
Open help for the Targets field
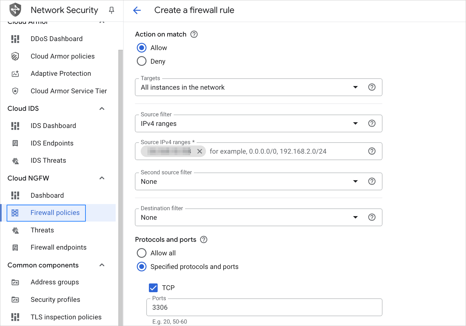(372, 87)
